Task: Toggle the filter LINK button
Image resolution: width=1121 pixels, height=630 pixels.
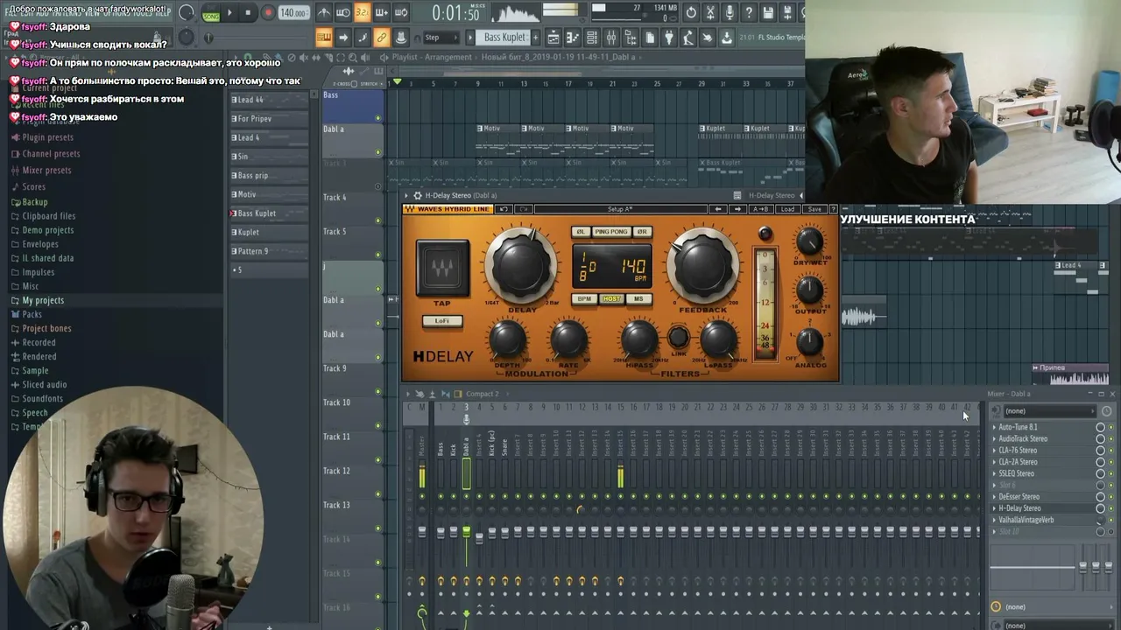Action: click(679, 338)
